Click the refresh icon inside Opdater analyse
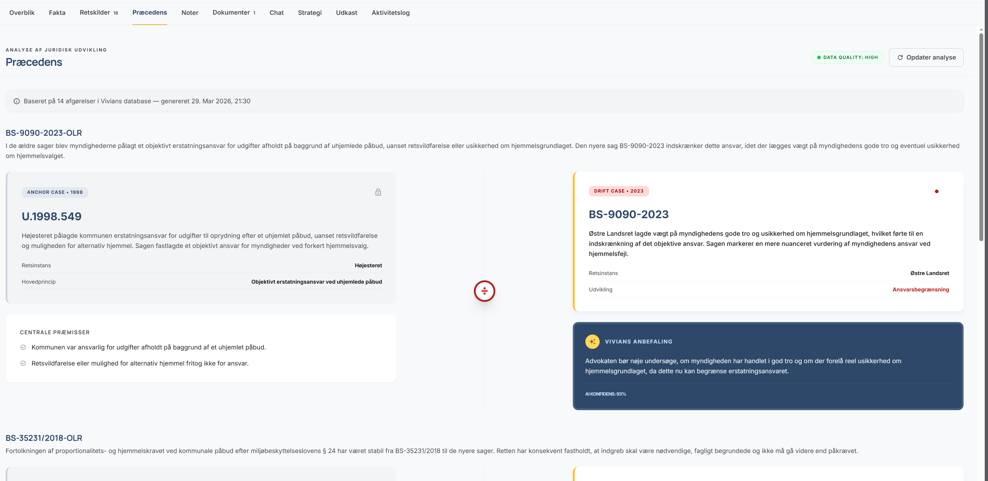The height and width of the screenshot is (481, 988). tap(900, 57)
